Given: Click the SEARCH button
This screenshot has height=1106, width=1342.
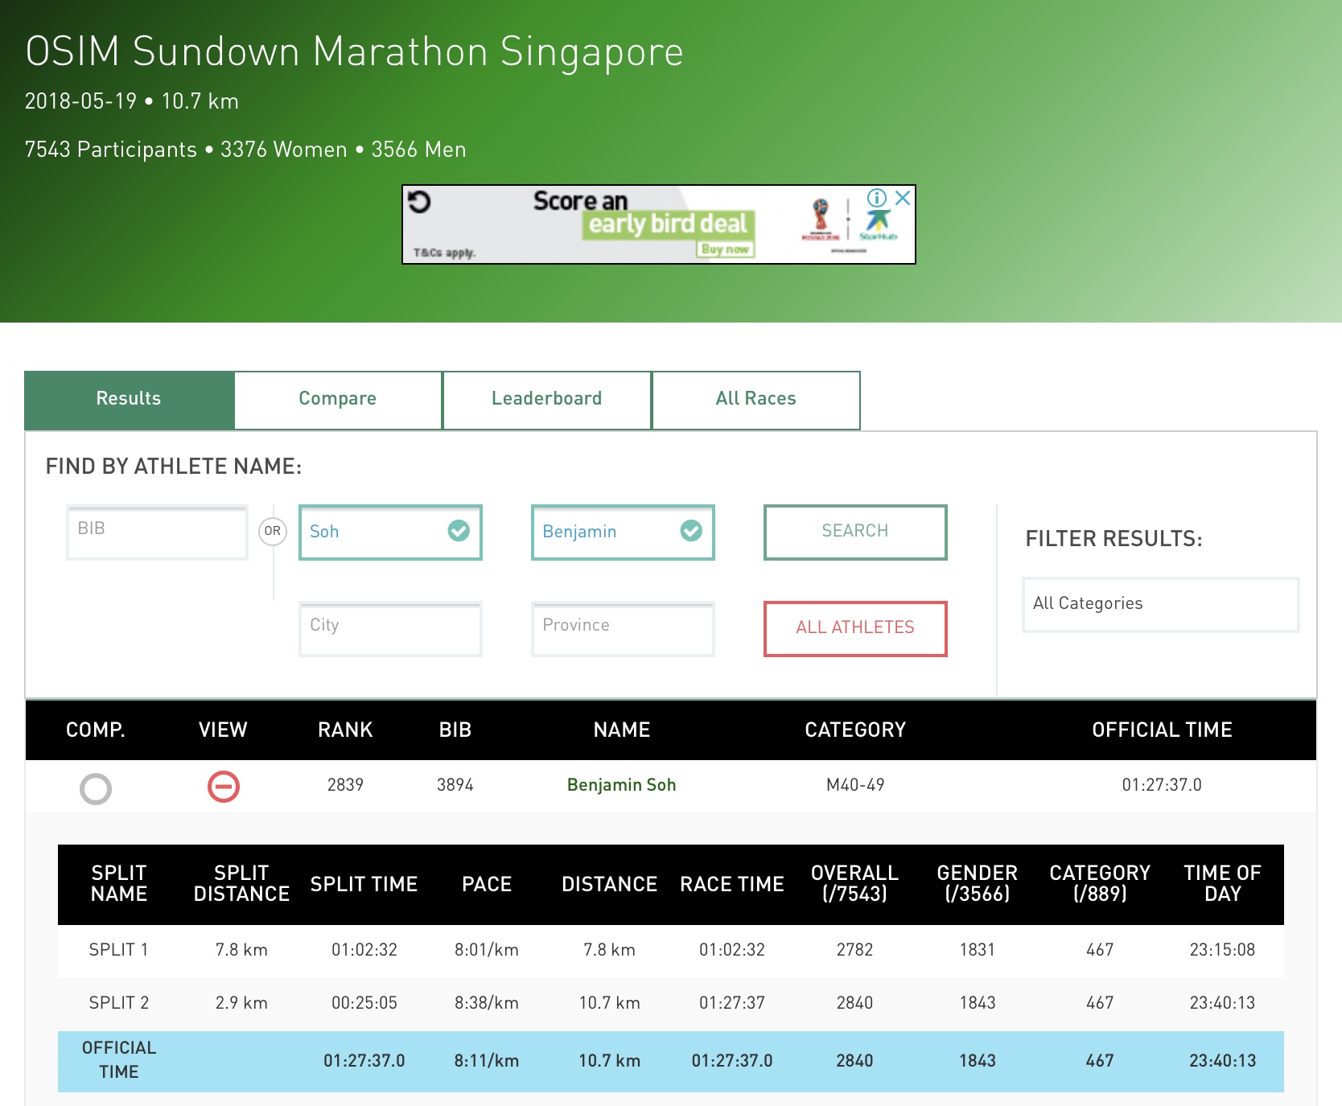Looking at the screenshot, I should coord(855,532).
